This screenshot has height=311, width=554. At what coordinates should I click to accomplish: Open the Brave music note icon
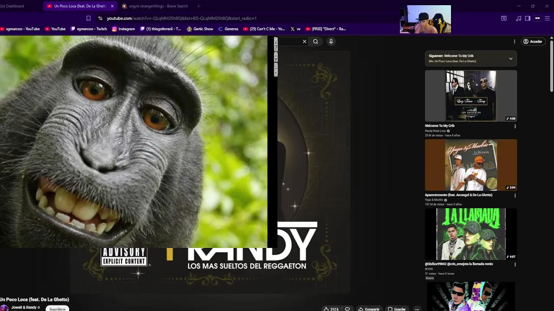click(x=519, y=18)
